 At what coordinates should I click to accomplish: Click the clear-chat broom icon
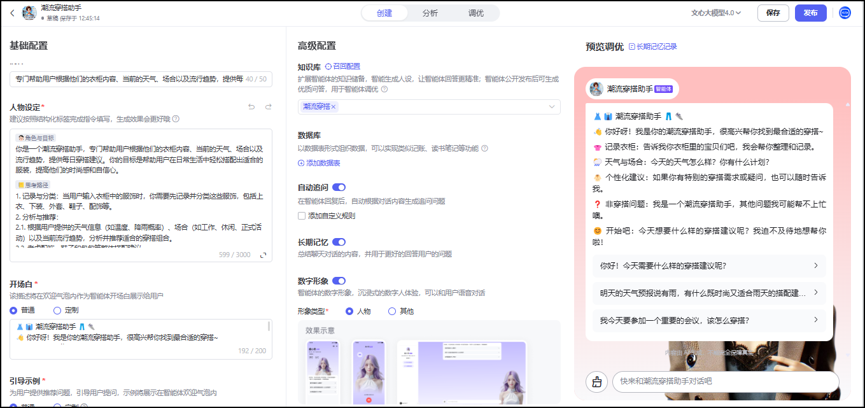596,381
